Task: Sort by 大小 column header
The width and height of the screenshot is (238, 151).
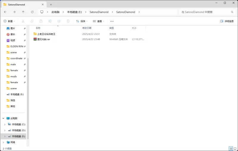Action: (134, 28)
